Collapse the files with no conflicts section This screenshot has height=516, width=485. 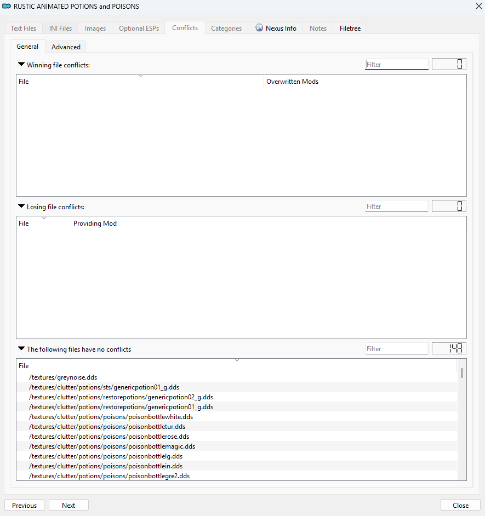click(x=21, y=348)
